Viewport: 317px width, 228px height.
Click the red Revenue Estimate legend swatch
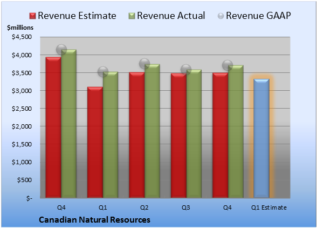(x=32, y=16)
